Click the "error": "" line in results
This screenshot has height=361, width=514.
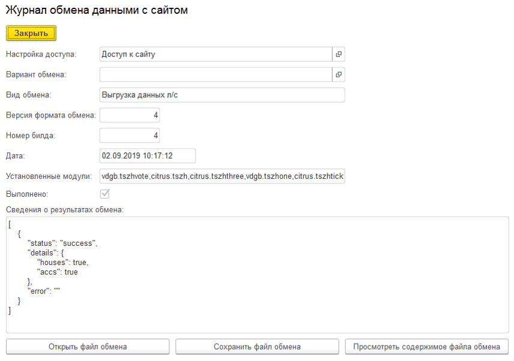click(x=44, y=291)
